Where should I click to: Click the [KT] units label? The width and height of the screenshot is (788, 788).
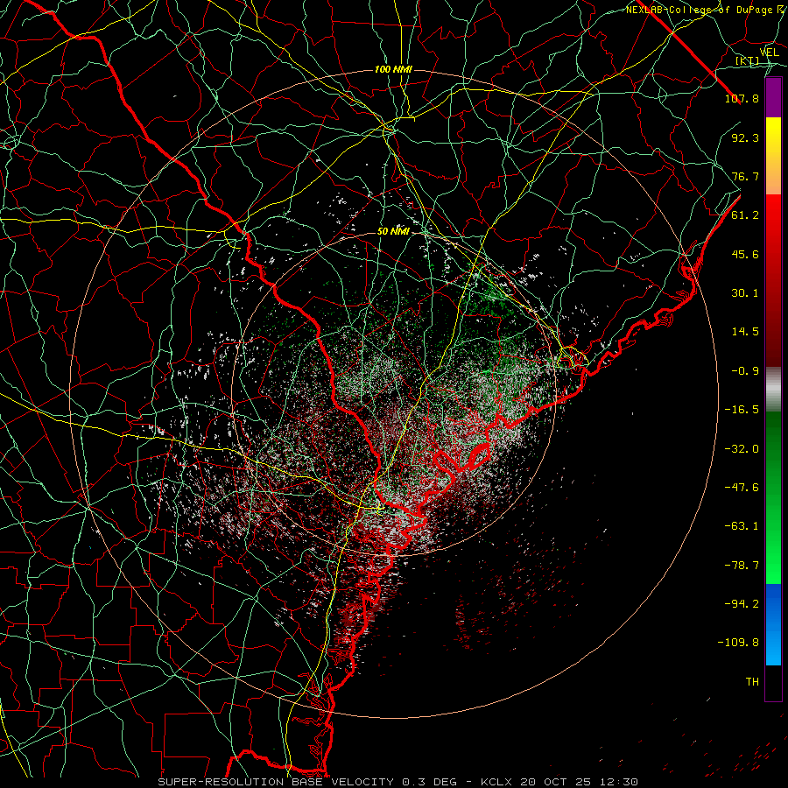748,61
